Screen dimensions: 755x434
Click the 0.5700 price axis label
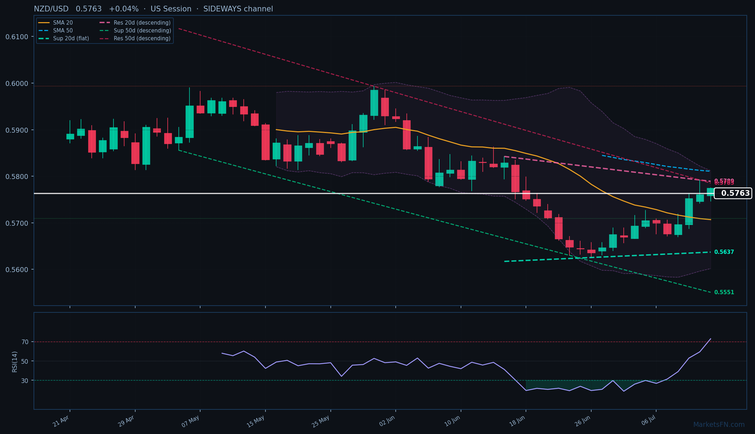[17, 223]
